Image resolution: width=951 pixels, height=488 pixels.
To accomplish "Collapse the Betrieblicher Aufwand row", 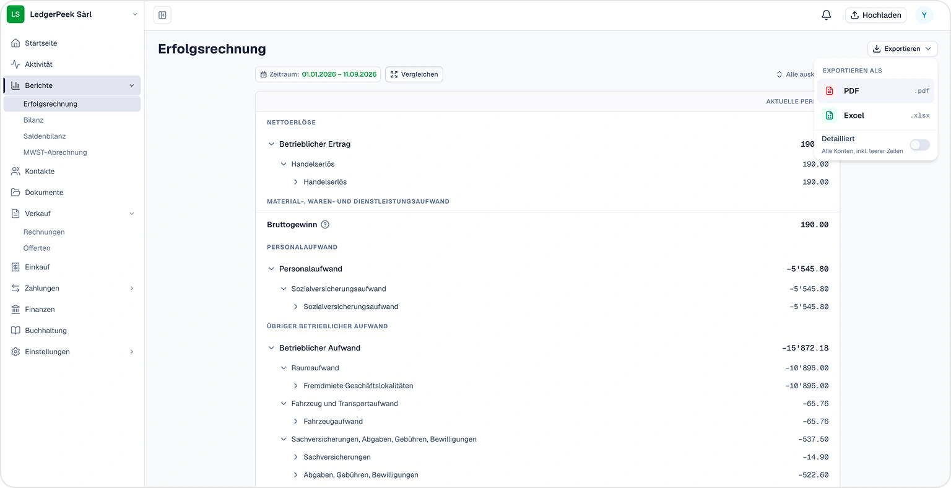I will 271,348.
